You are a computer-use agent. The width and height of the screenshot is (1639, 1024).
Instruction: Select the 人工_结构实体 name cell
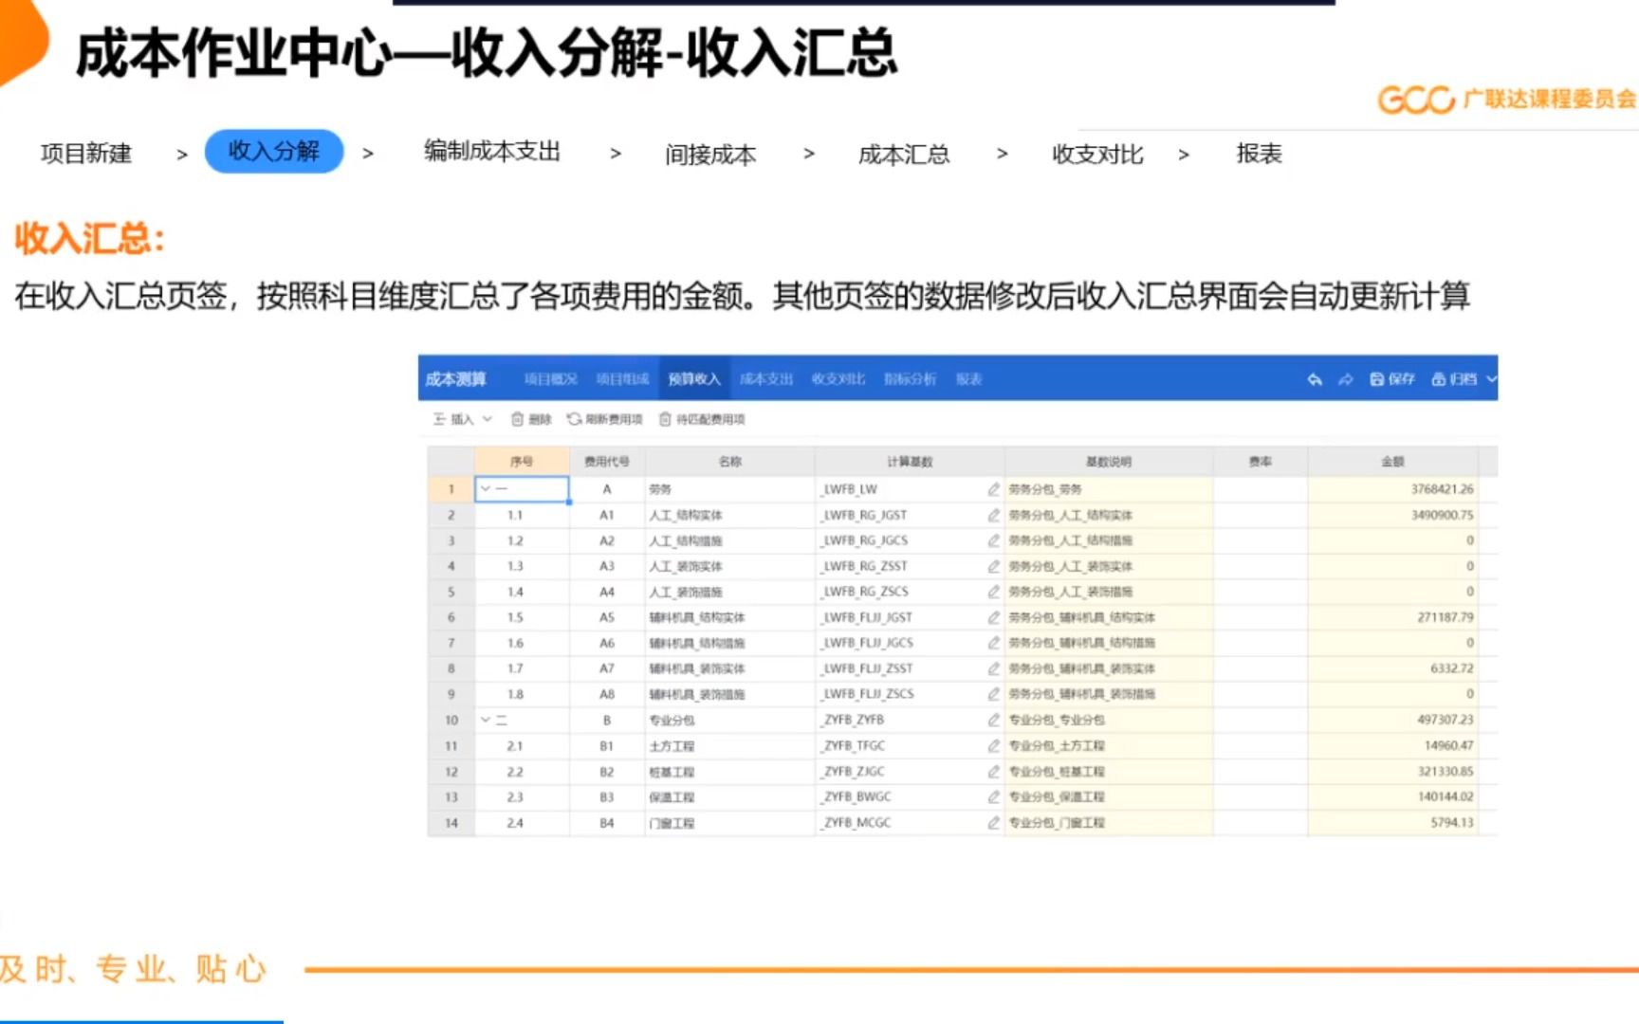[730, 515]
